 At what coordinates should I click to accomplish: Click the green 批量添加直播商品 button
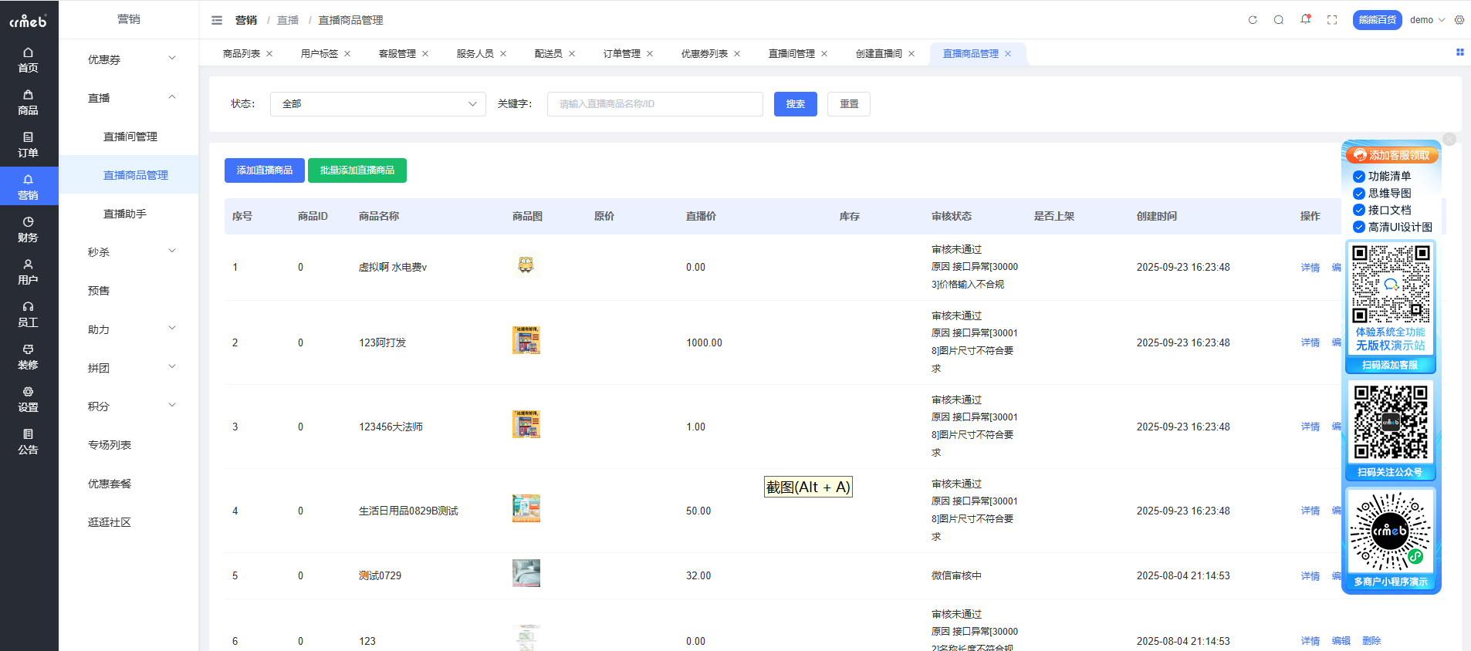357,170
